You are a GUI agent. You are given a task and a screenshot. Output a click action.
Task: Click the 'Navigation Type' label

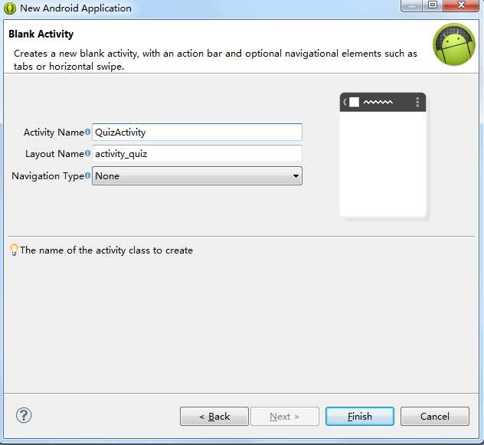click(x=47, y=176)
